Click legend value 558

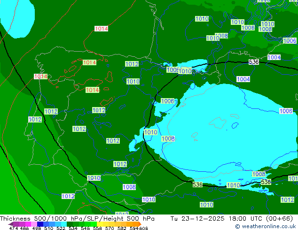pyautogui.click(x=97, y=228)
